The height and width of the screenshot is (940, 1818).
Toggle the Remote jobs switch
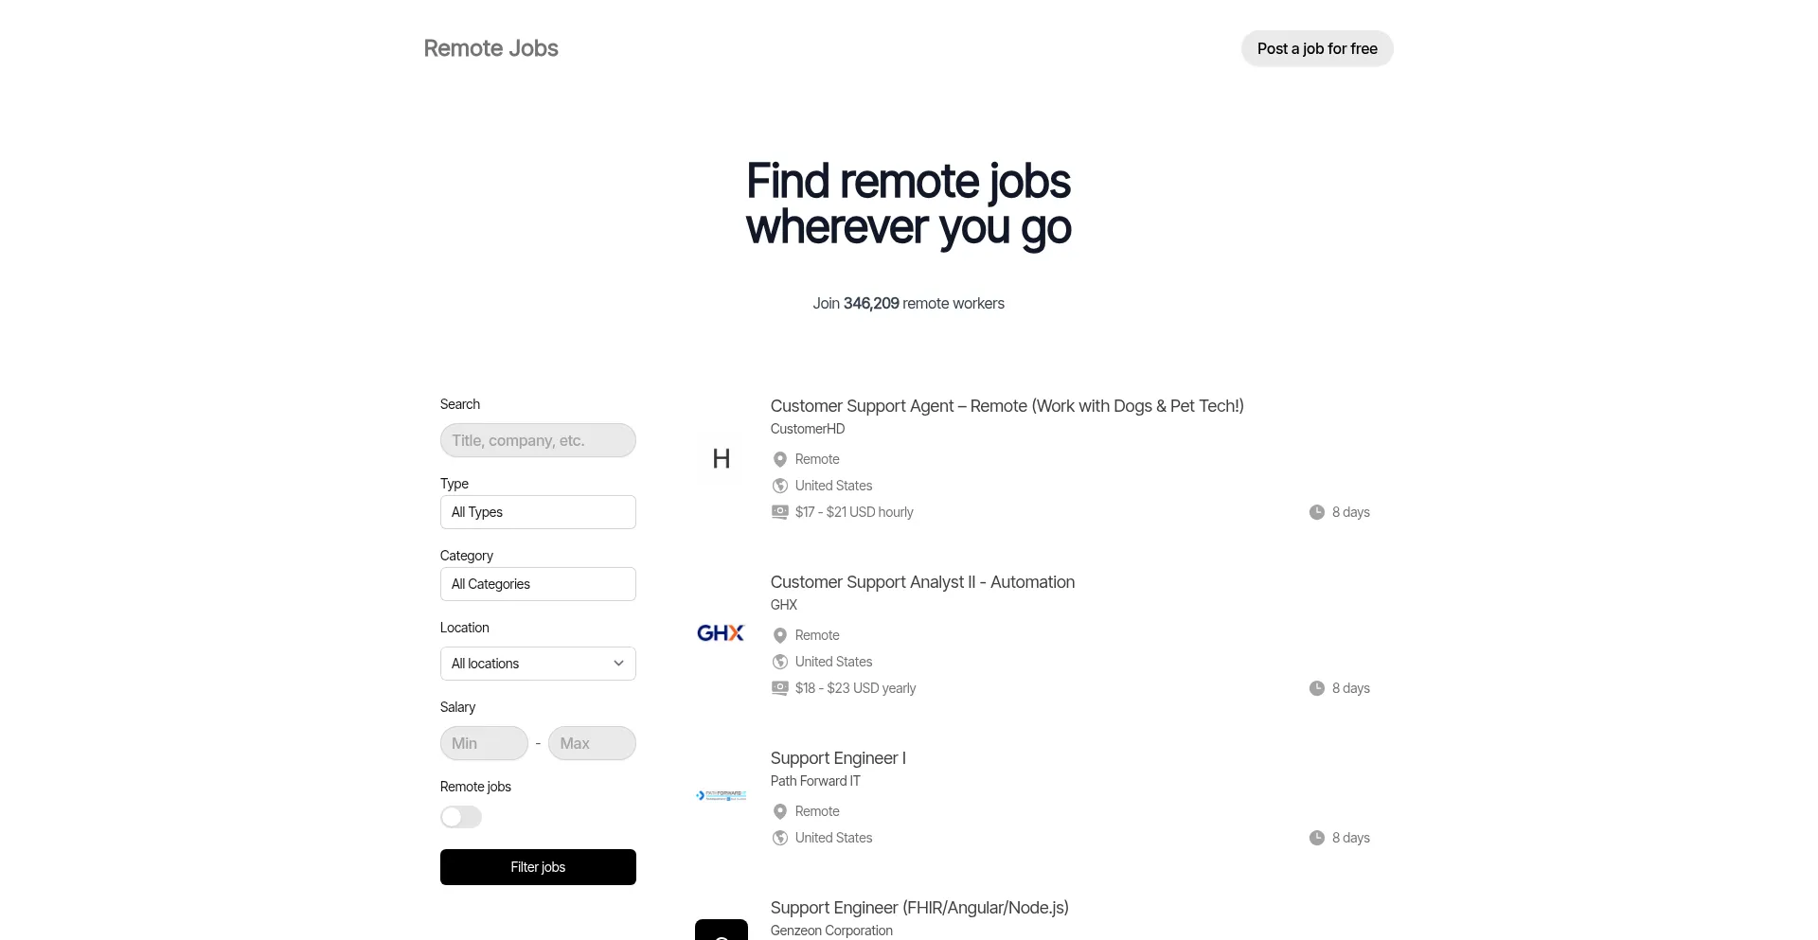point(461,817)
